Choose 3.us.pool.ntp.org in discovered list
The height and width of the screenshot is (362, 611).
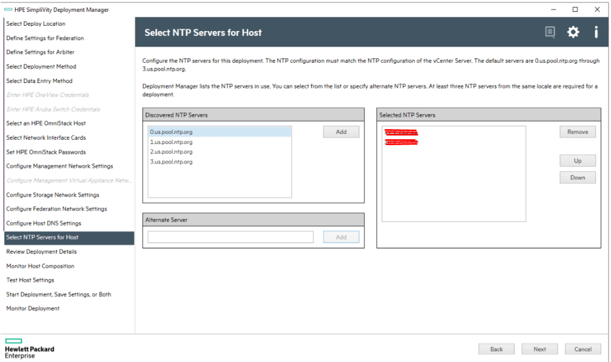click(x=171, y=162)
